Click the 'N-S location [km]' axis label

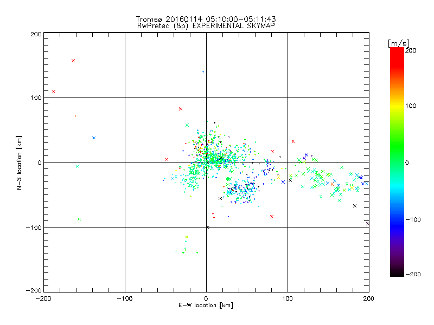click(19, 162)
